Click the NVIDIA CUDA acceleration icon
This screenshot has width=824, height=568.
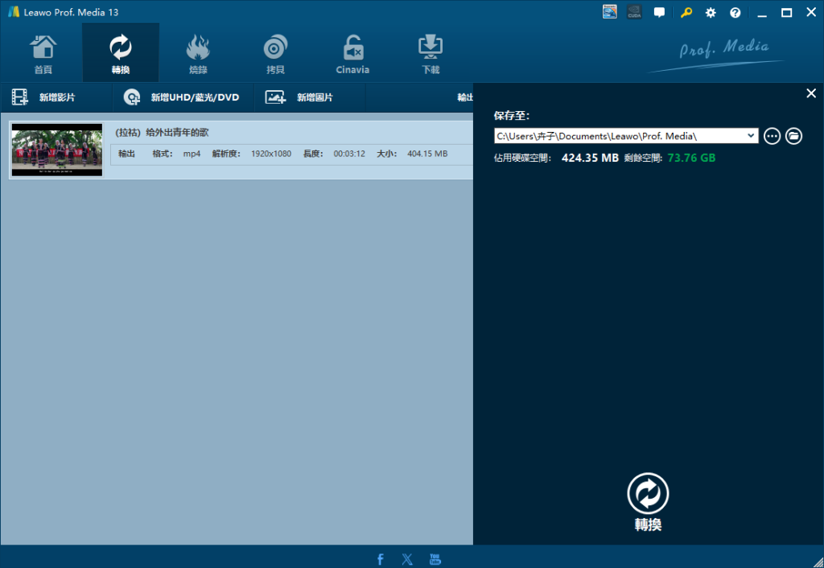tap(634, 13)
